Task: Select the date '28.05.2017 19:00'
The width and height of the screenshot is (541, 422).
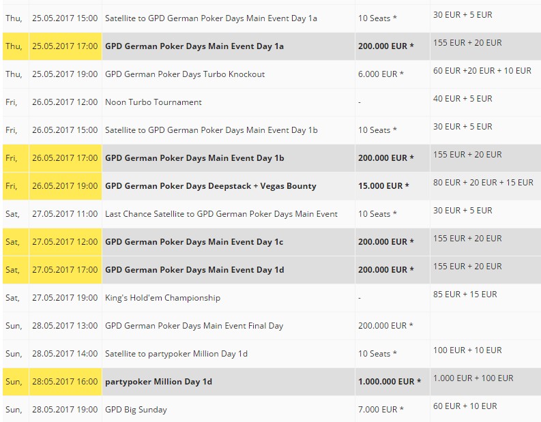Action: 65,410
